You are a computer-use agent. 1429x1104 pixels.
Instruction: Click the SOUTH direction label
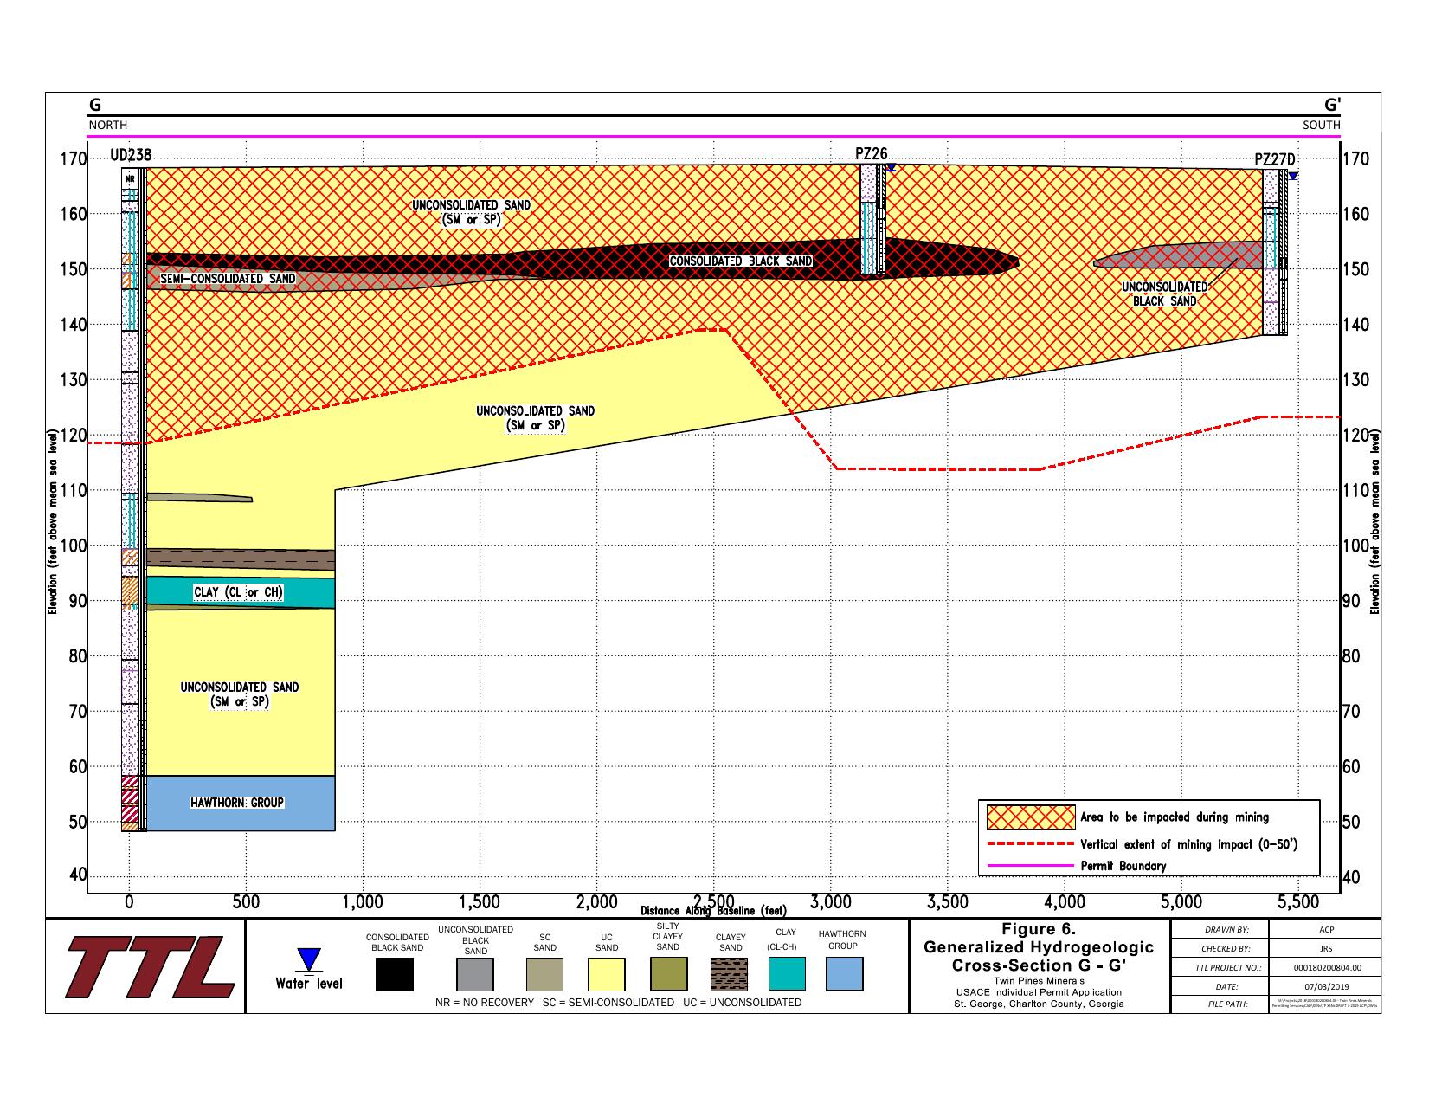[x=1322, y=125]
